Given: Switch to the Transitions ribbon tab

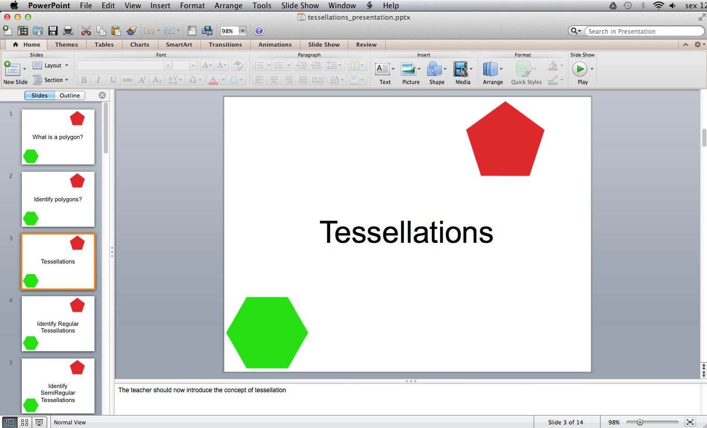Looking at the screenshot, I should [x=225, y=45].
